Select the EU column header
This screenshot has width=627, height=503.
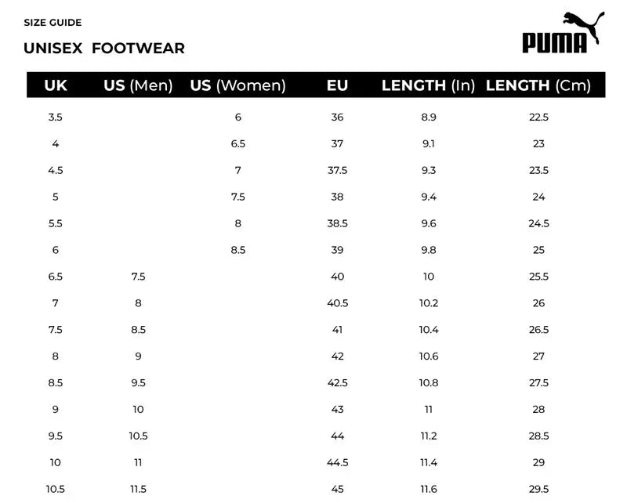[337, 85]
